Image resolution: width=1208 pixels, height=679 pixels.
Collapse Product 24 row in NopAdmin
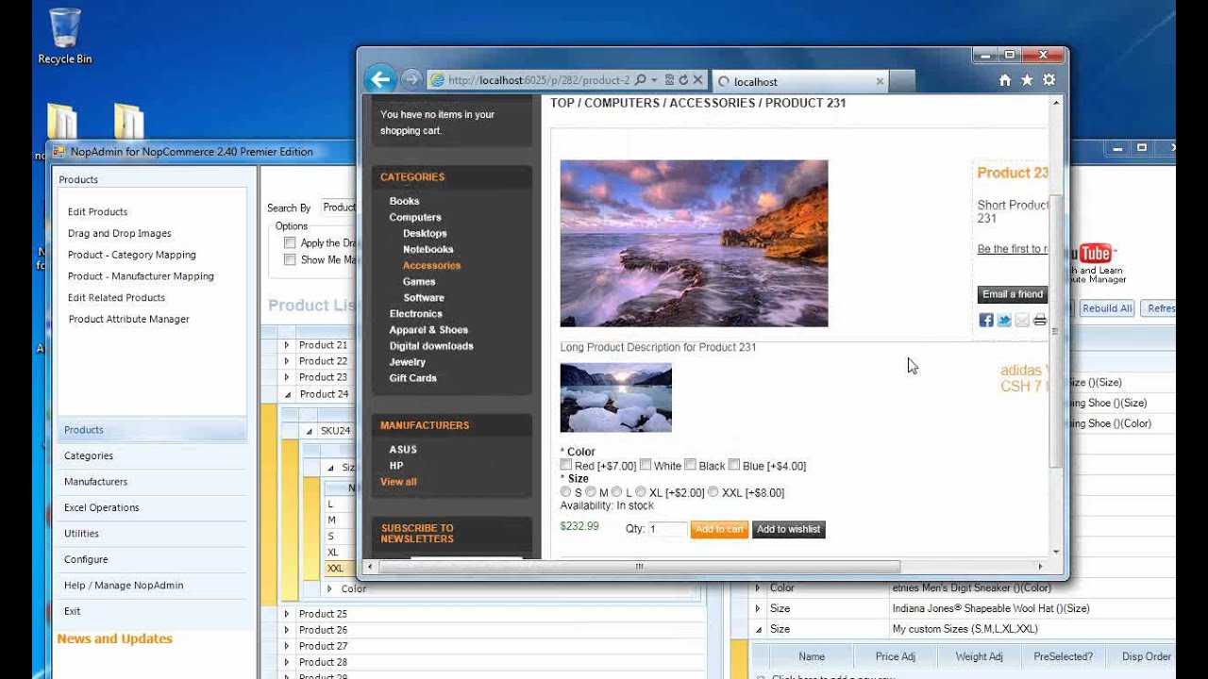[x=287, y=394]
